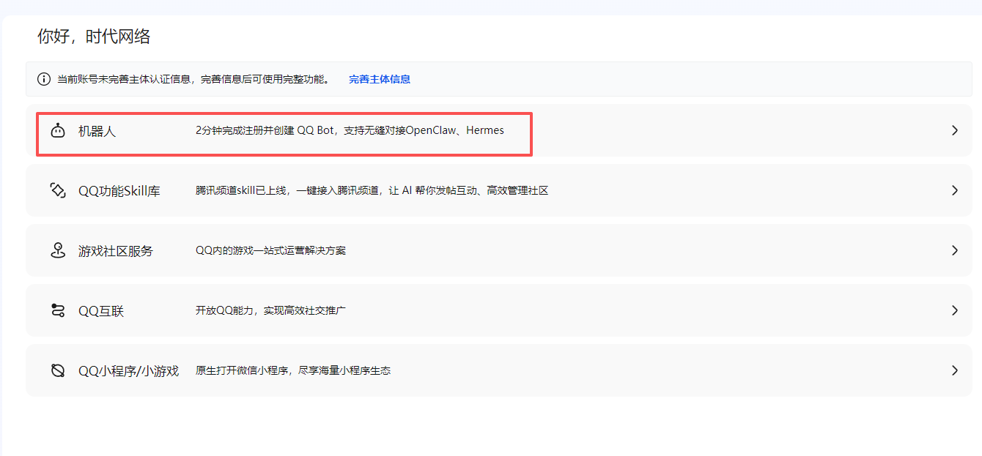This screenshot has width=982, height=456.
Task: Expand the QQ功能Skill库 row chevron
Action: [954, 190]
